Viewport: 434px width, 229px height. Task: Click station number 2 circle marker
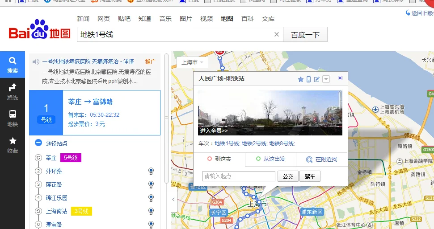coord(38,171)
